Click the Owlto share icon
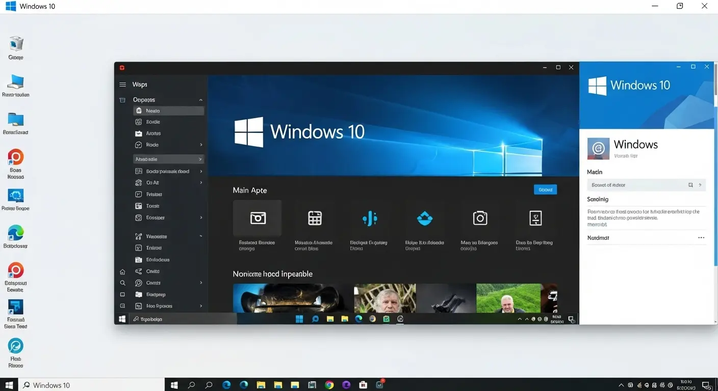718x391 pixels. coord(138,271)
